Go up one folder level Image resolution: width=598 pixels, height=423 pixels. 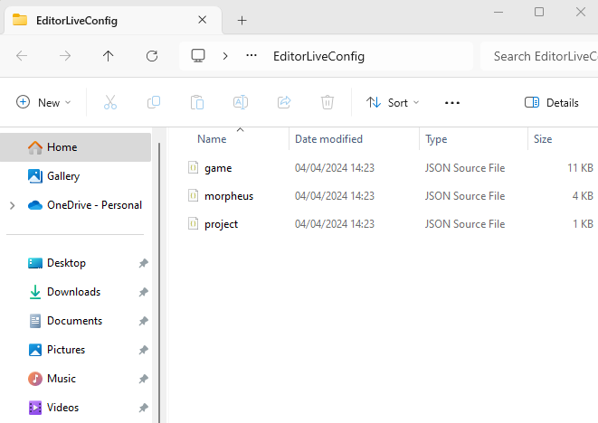point(109,56)
